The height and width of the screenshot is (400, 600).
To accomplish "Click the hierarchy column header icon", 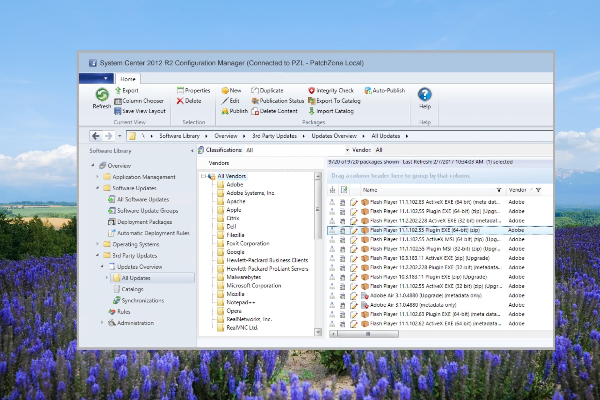I will (x=332, y=190).
